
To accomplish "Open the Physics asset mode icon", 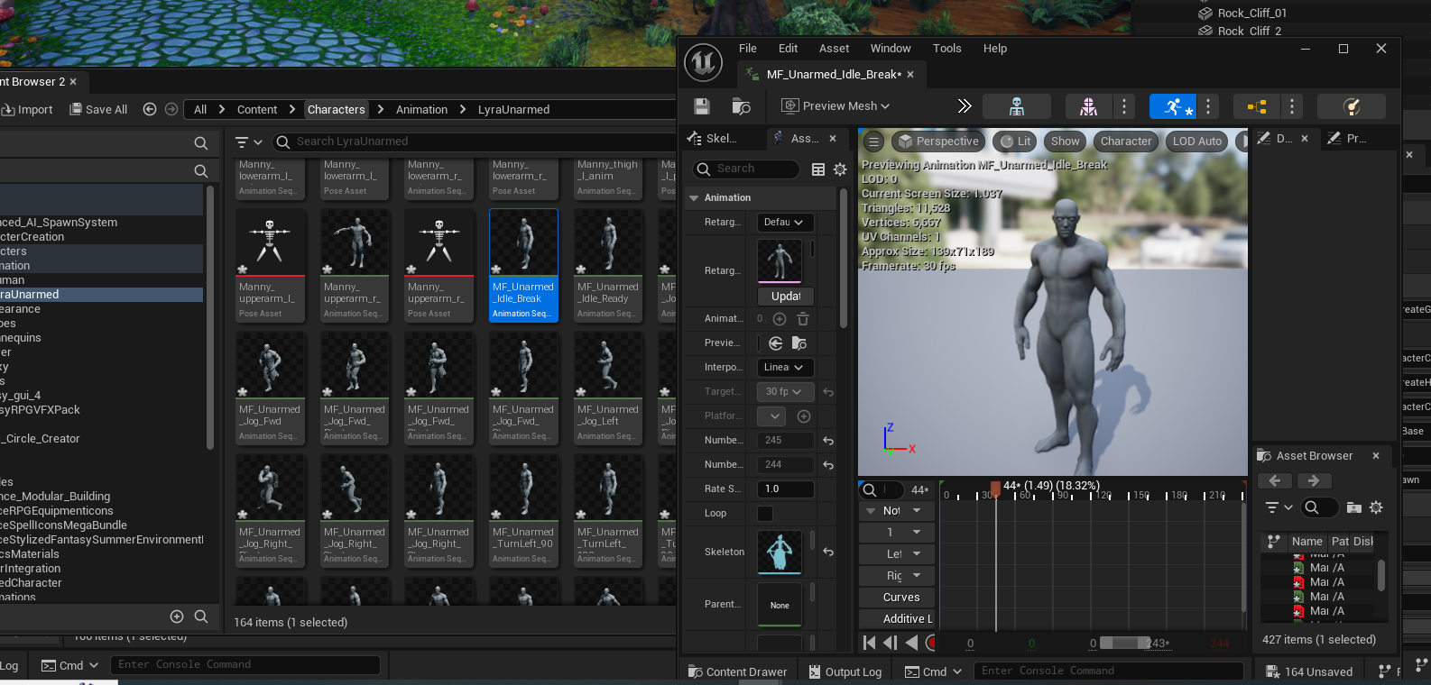I will pos(1351,106).
